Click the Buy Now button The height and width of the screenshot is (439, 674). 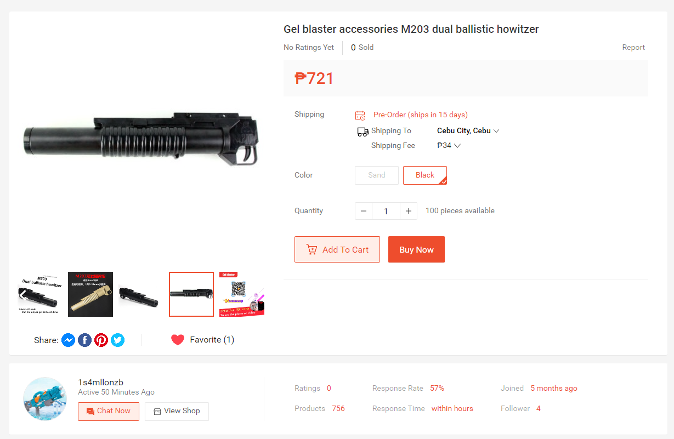tap(417, 249)
